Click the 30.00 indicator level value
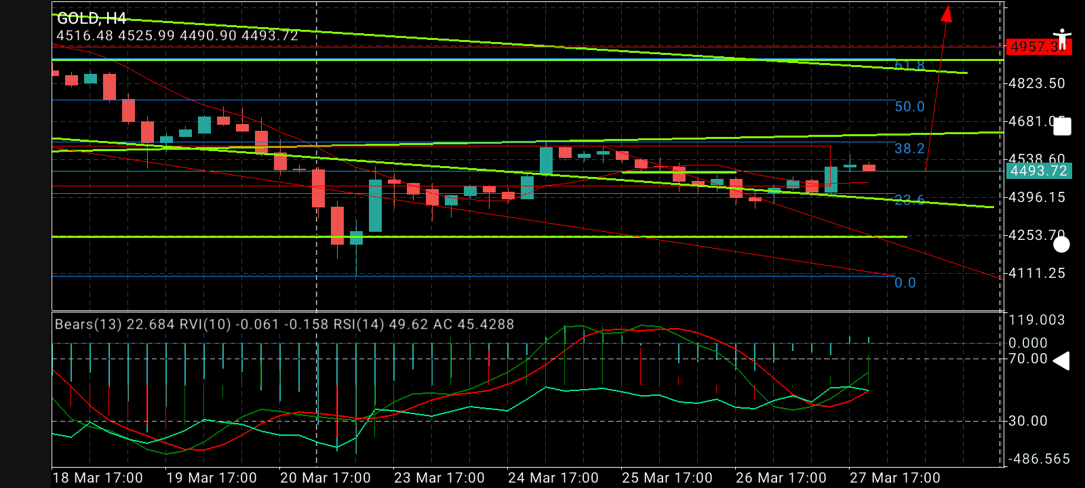 1028,421
